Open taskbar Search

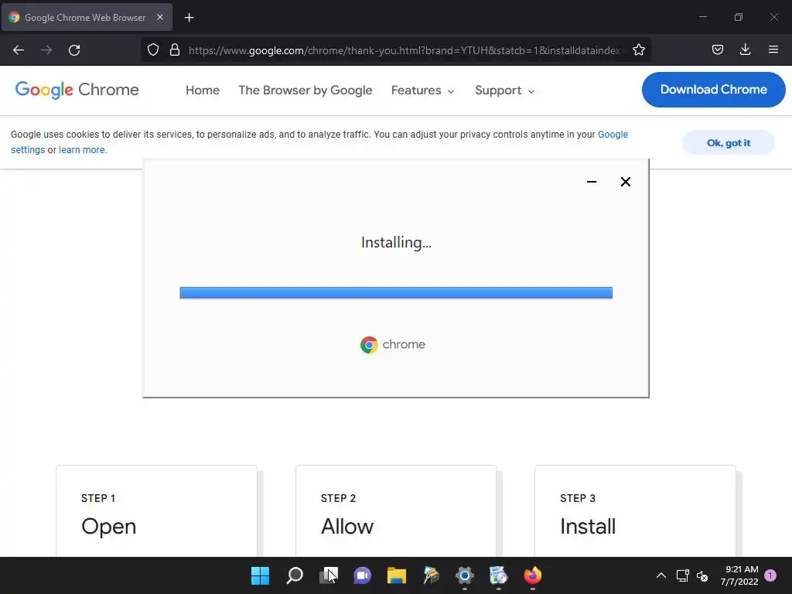click(x=295, y=575)
